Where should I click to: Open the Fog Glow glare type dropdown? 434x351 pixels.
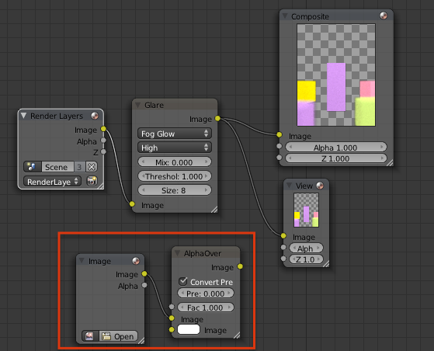(175, 134)
